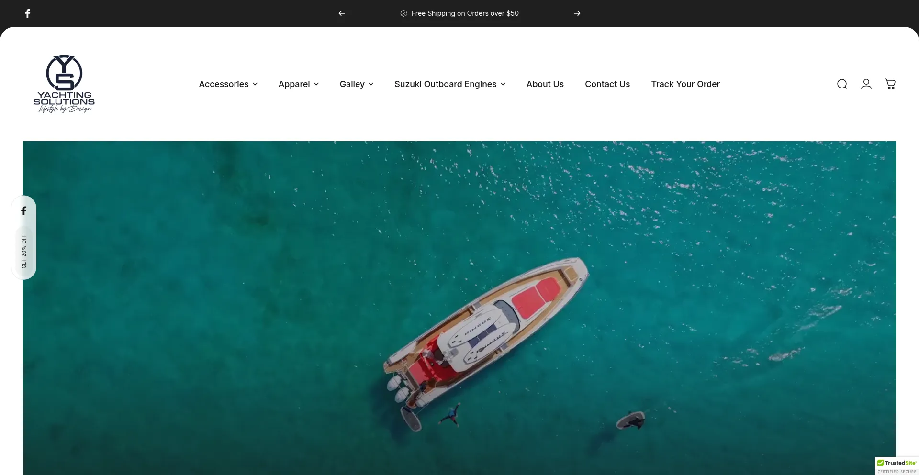Expand the Accessories menu
Image resolution: width=919 pixels, height=475 pixels.
[x=228, y=84]
